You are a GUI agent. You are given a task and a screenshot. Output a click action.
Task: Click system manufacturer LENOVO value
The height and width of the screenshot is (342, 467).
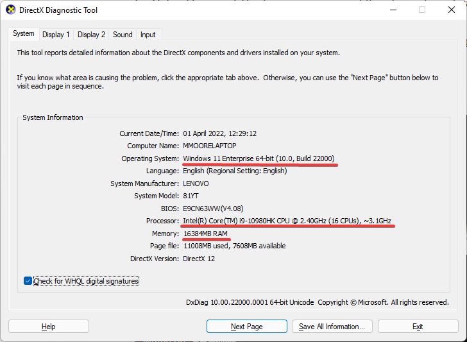coord(196,184)
